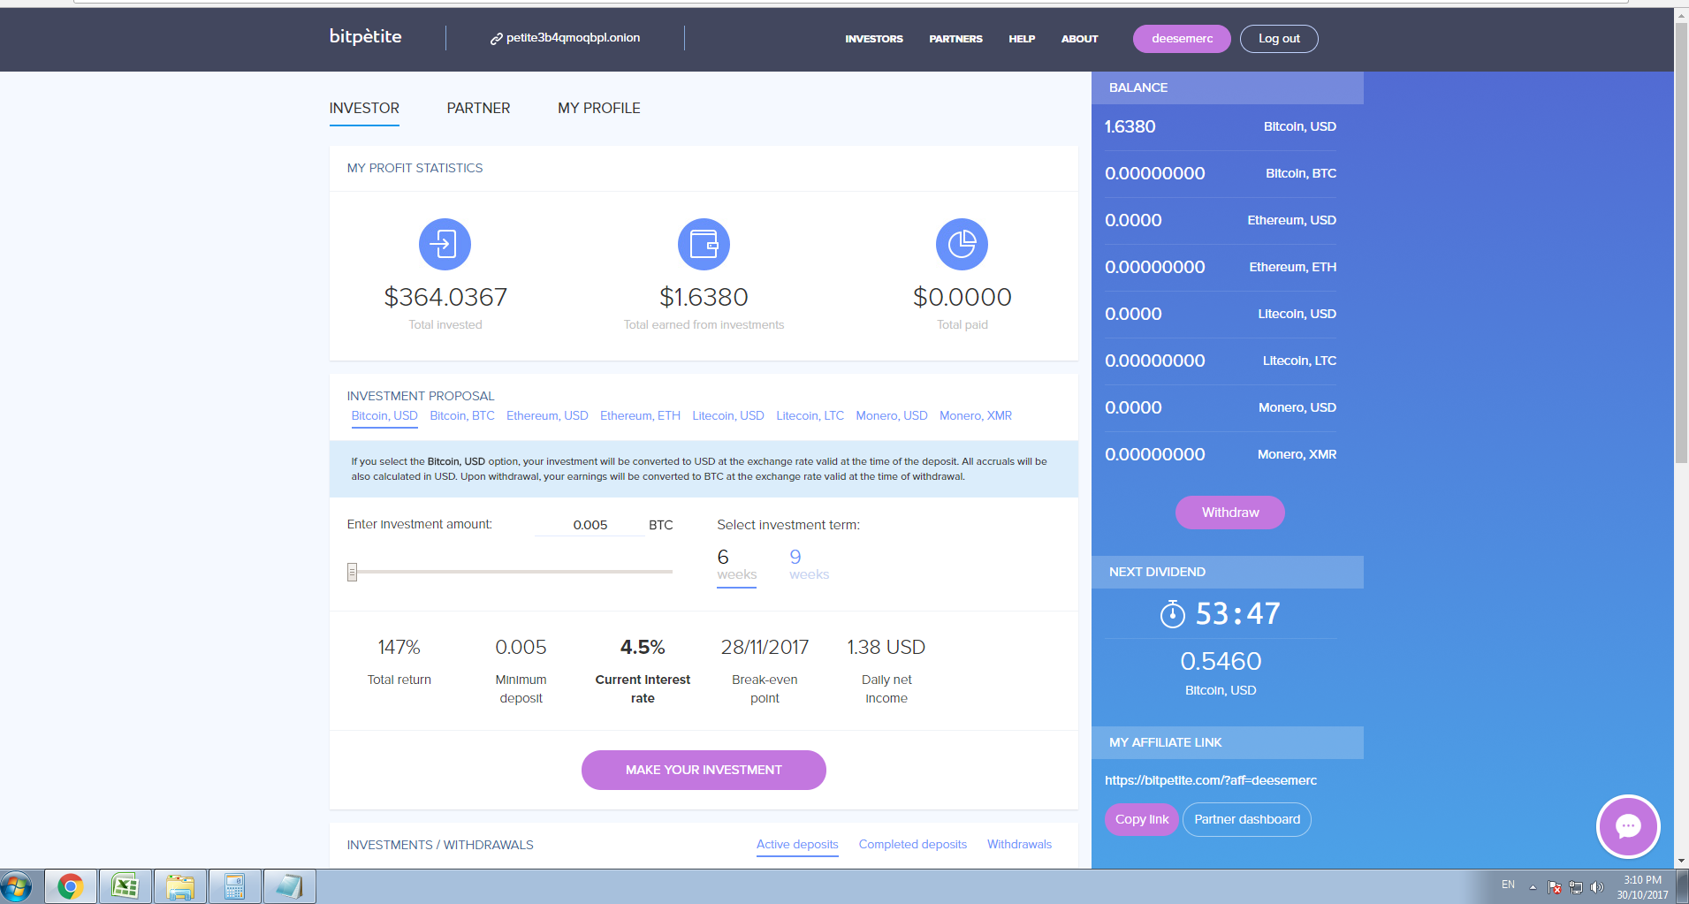1689x904 pixels.
Task: Click the EN language indicator
Action: tap(1508, 885)
